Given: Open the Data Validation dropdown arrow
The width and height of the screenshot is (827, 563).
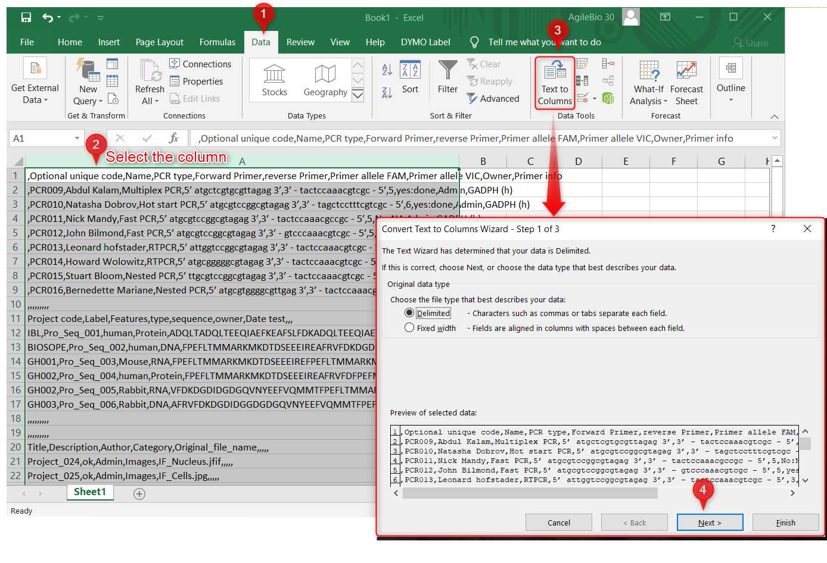Looking at the screenshot, I should click(595, 98).
